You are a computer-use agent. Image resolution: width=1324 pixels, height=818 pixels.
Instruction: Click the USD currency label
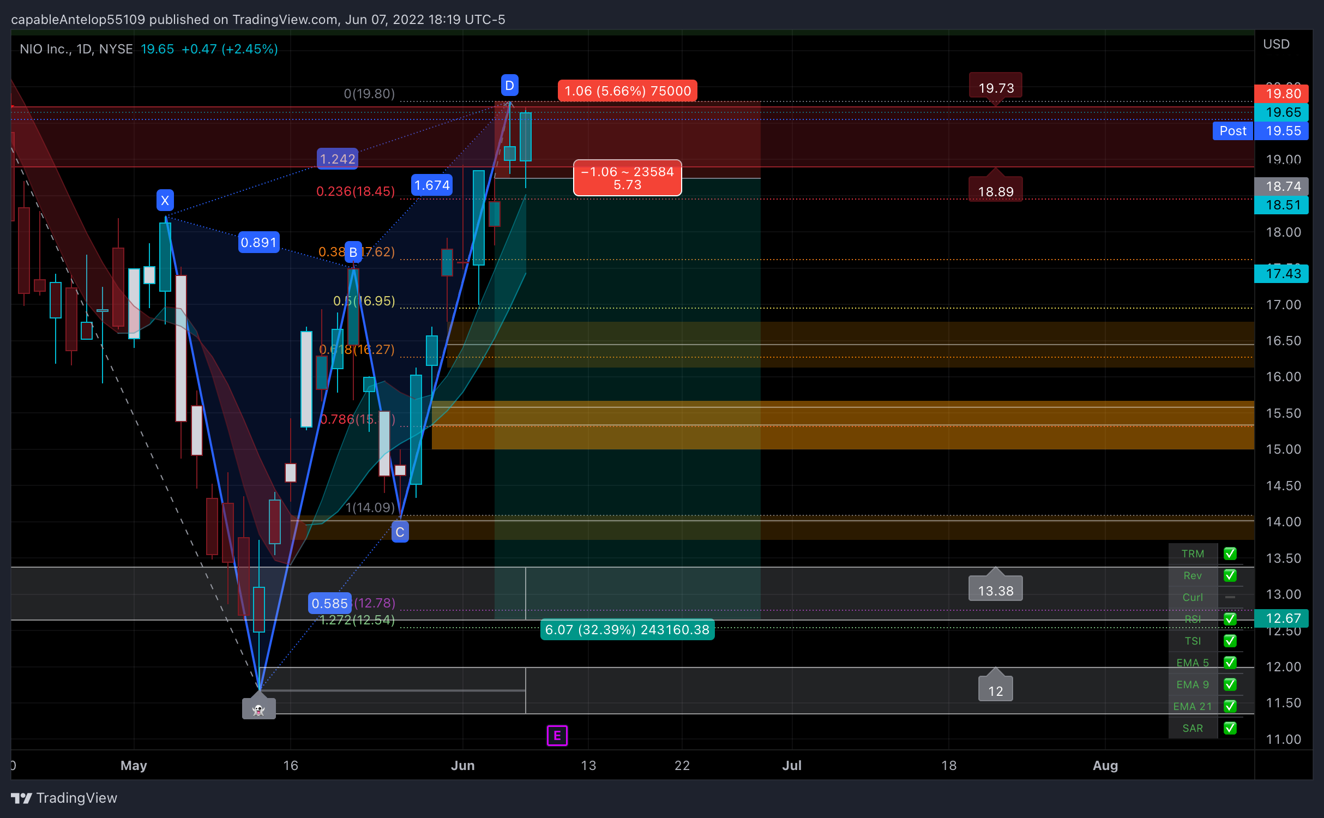[1277, 44]
